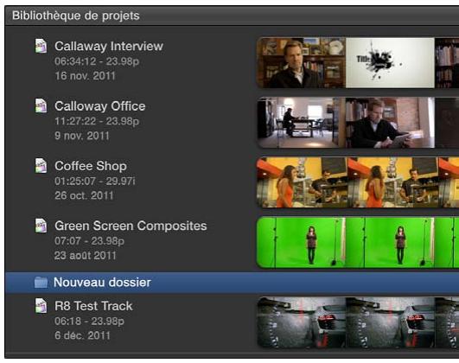Image resolution: width=459 pixels, height=363 pixels.
Task: Click the second Green Screen filmstrip thumbnail
Action: click(x=390, y=242)
